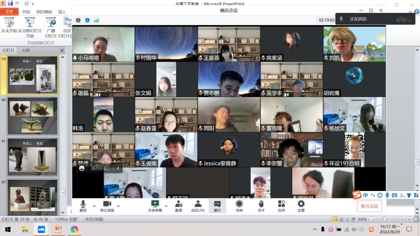Expand video options arrow next to stop video
This screenshot has height=236, width=420.
pyautogui.click(x=118, y=206)
